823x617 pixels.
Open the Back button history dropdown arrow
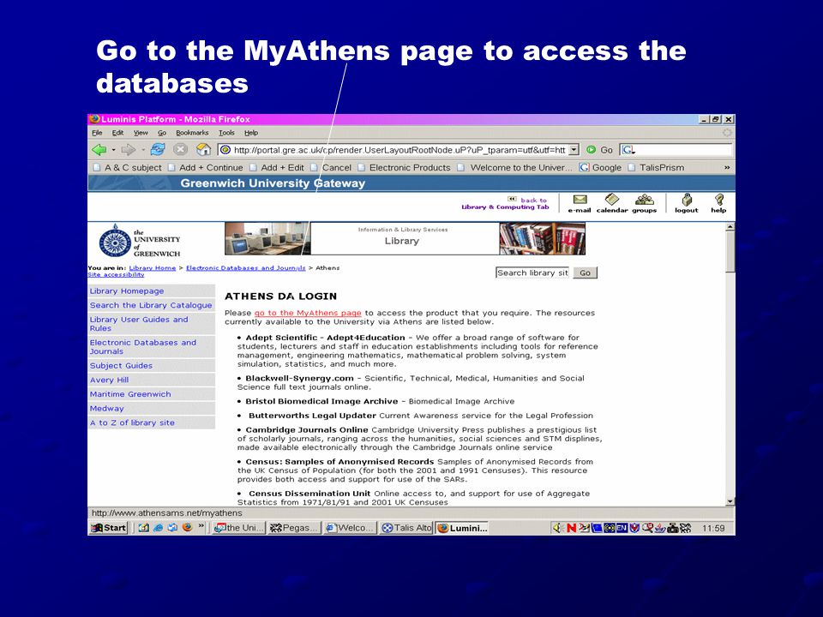point(113,150)
